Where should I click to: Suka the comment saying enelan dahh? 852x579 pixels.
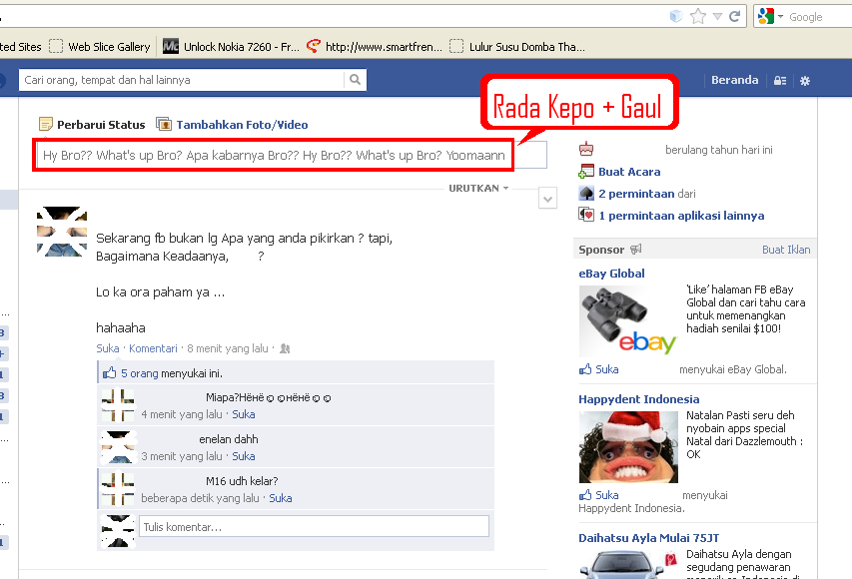(243, 456)
